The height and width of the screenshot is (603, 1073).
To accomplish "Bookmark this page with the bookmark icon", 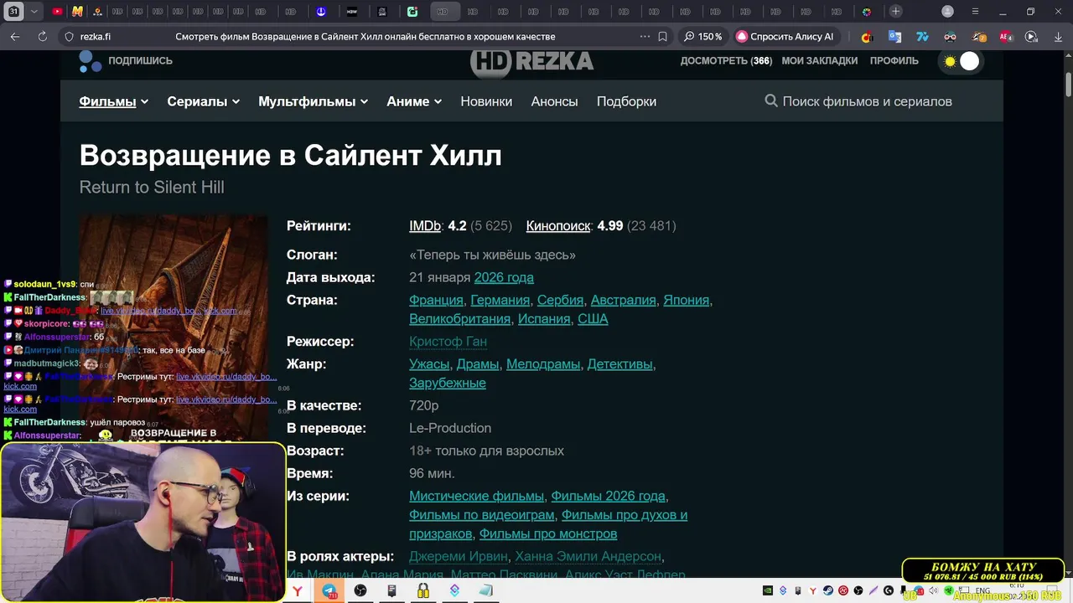I will 662,37.
